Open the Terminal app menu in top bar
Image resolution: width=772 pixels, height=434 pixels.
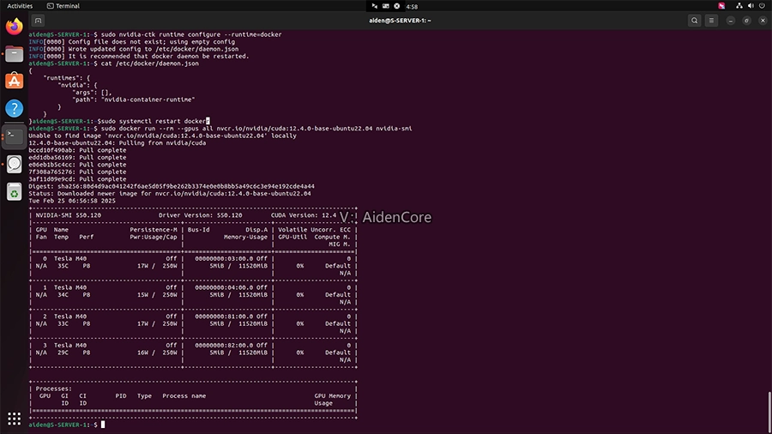(x=63, y=5)
